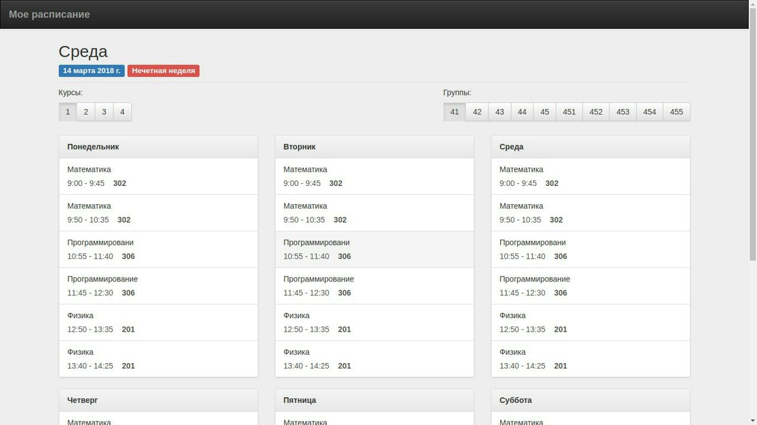
Task: Choose course 3 under Курсы
Action: coord(104,112)
